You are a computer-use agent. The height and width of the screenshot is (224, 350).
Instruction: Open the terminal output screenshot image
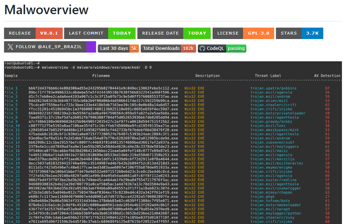tap(173, 143)
